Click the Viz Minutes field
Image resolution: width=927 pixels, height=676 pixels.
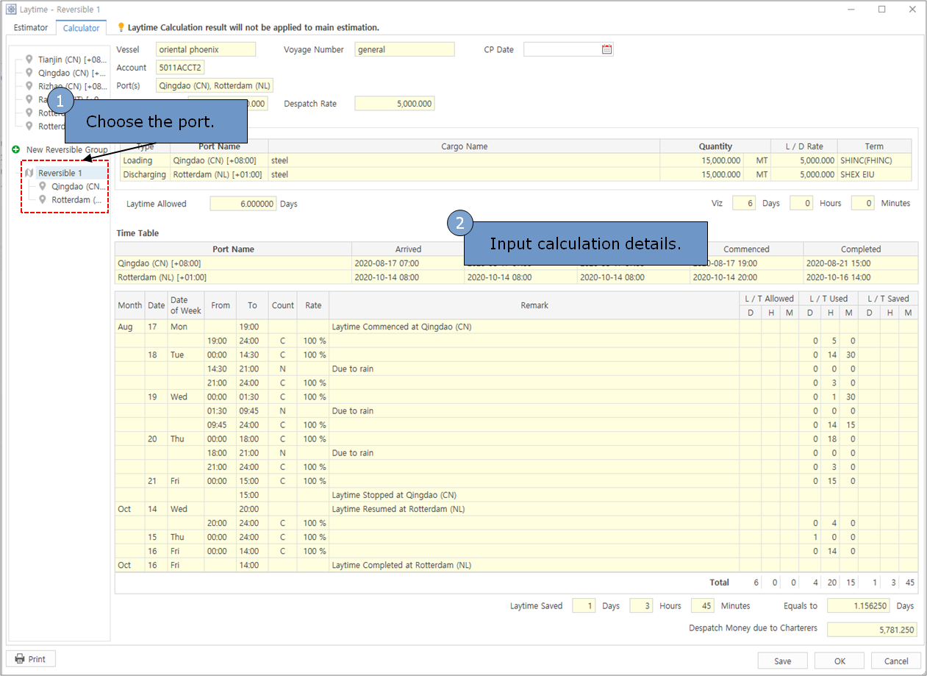point(863,203)
